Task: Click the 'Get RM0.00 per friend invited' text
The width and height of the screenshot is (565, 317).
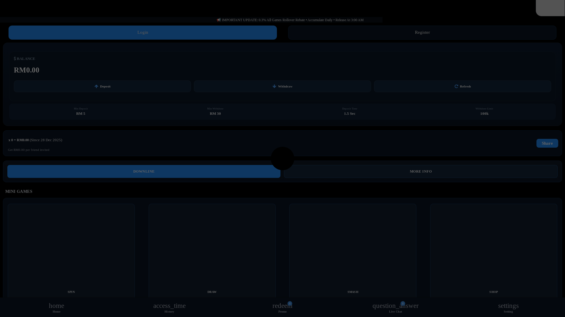Action: pyautogui.click(x=29, y=150)
